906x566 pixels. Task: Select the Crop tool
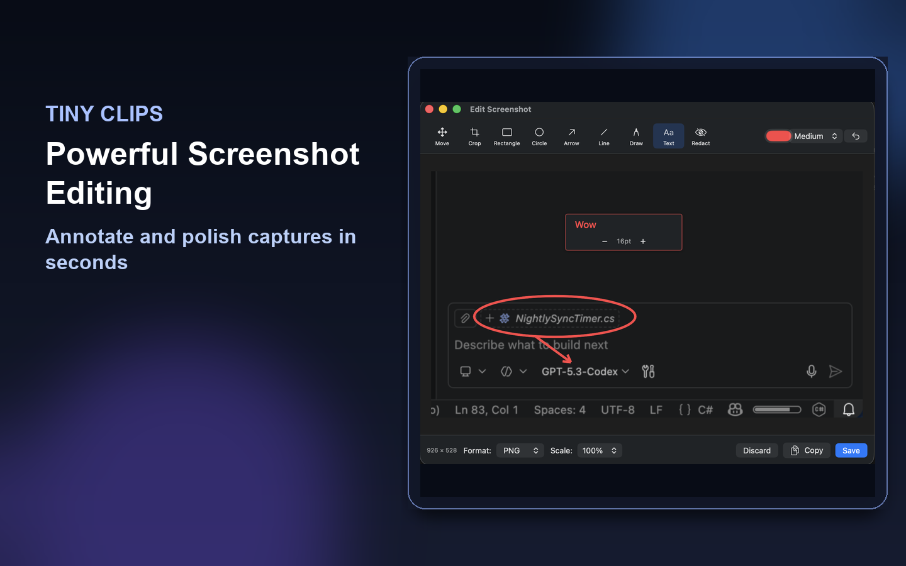tap(474, 135)
